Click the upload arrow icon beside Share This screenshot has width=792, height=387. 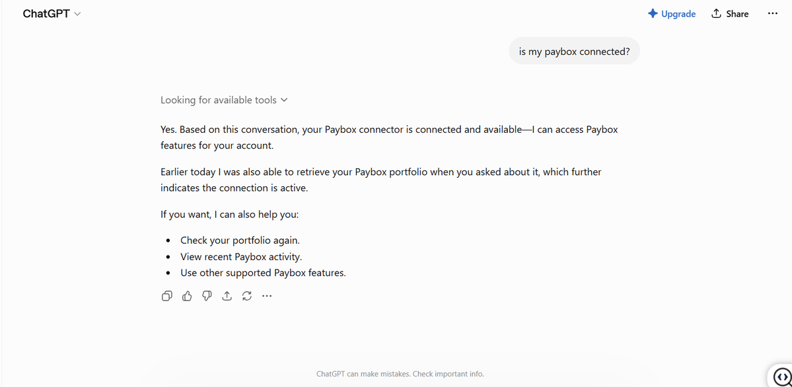tap(716, 14)
